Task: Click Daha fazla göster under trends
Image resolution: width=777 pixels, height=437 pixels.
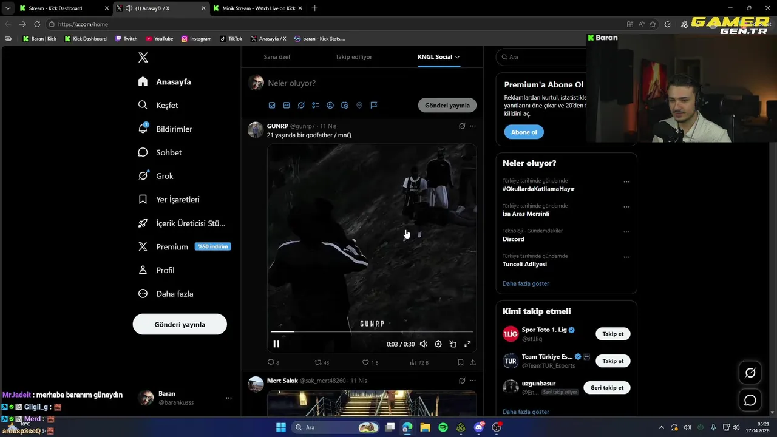Action: pyautogui.click(x=526, y=283)
